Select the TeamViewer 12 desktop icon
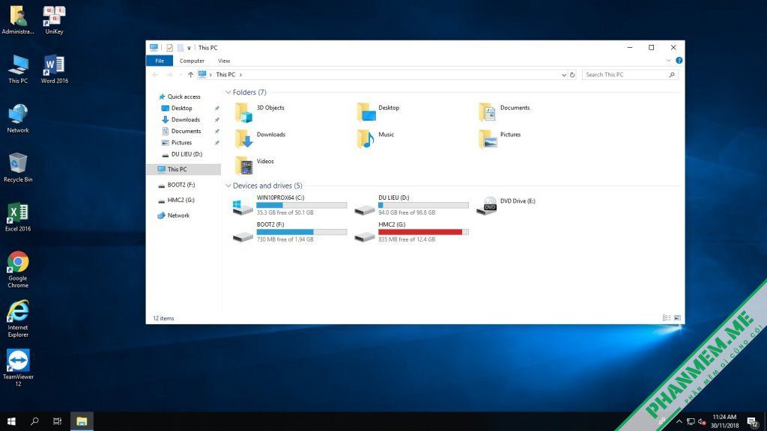The width and height of the screenshot is (767, 431). (18, 367)
